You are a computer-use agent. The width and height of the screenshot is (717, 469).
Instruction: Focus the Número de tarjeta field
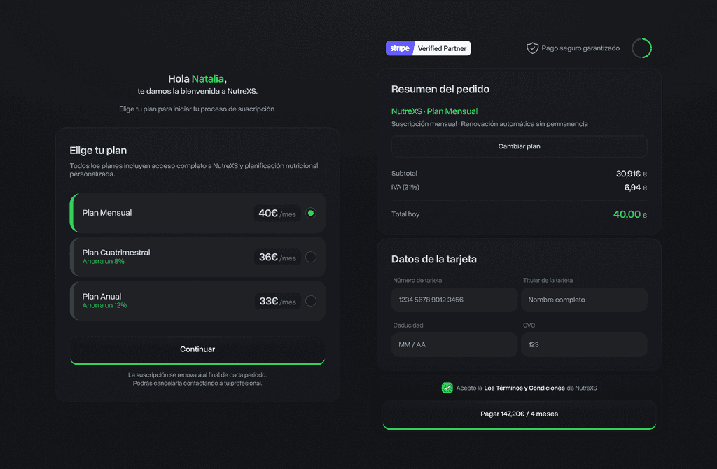tap(454, 300)
